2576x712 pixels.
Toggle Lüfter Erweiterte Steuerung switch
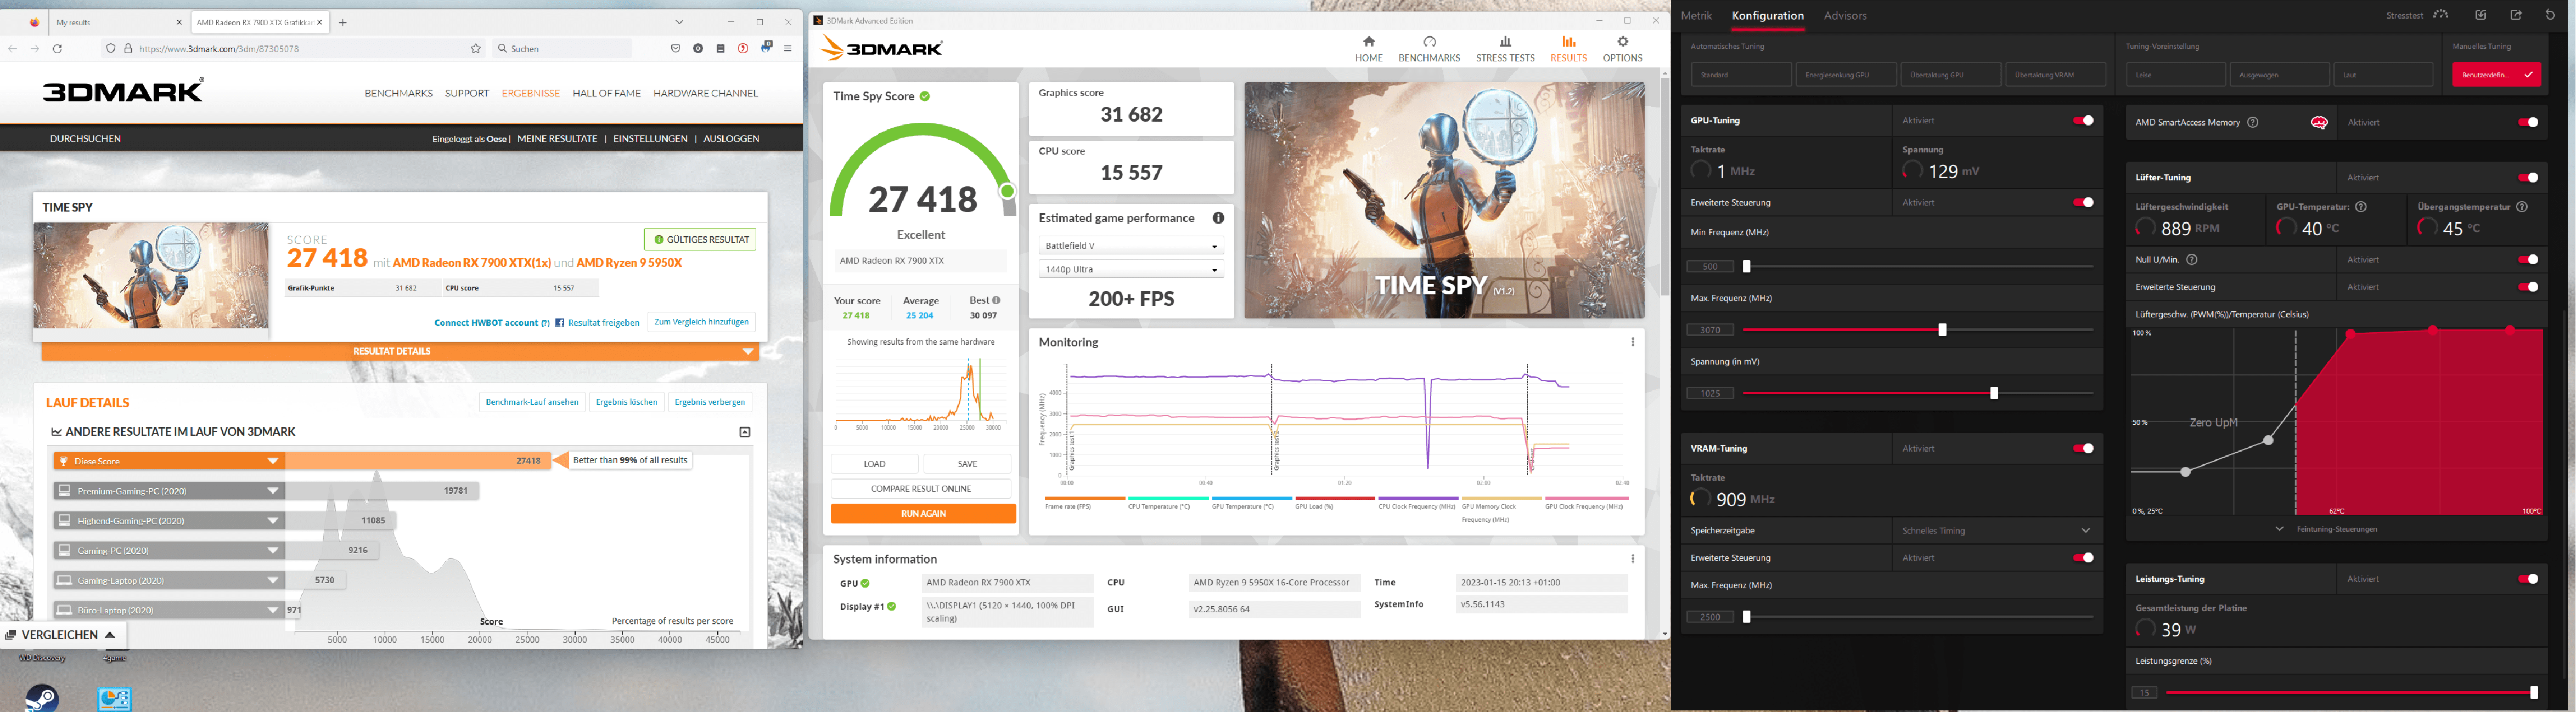click(2528, 287)
